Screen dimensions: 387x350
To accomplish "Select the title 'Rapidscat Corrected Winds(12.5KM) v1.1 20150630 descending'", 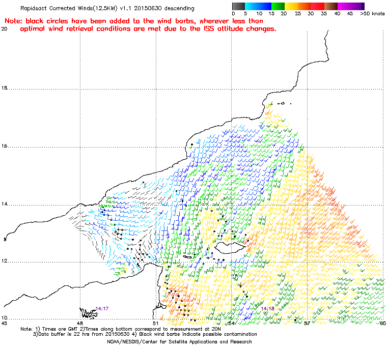I will pyautogui.click(x=107, y=8).
